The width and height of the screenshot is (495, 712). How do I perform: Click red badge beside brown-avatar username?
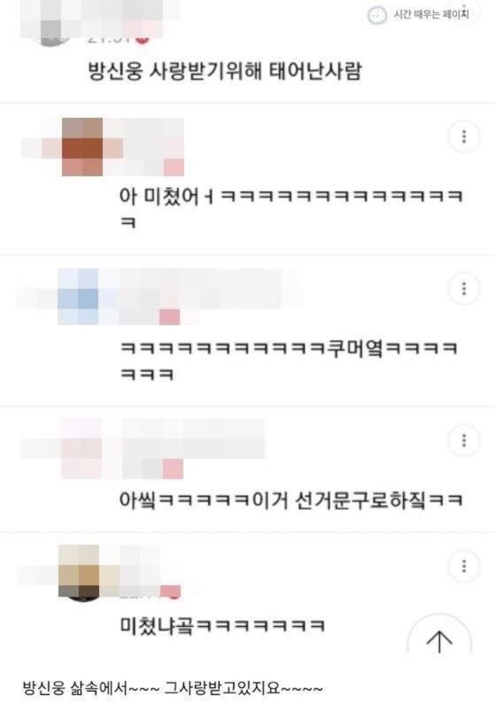coord(173,167)
